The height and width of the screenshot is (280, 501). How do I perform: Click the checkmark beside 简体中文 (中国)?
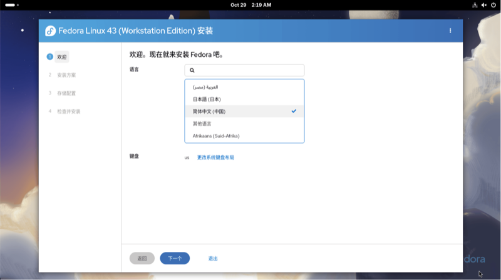[x=294, y=111]
